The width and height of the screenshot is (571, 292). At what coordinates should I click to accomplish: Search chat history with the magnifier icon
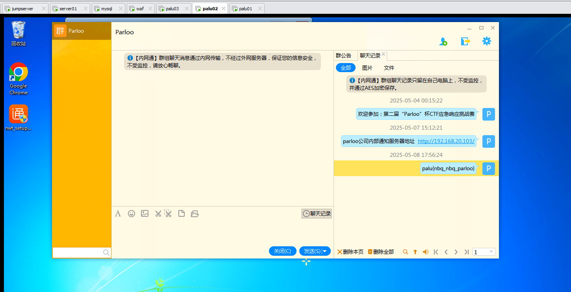click(405, 251)
